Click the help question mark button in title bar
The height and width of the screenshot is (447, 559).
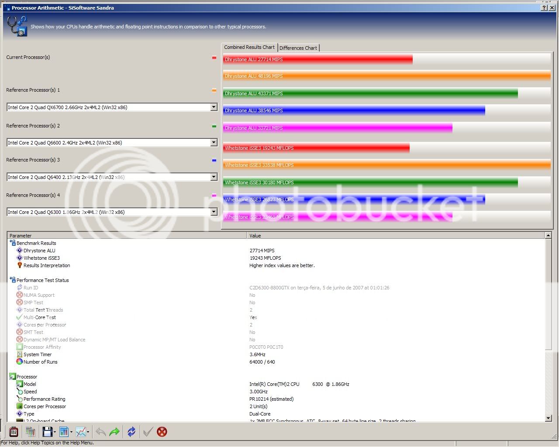point(544,8)
